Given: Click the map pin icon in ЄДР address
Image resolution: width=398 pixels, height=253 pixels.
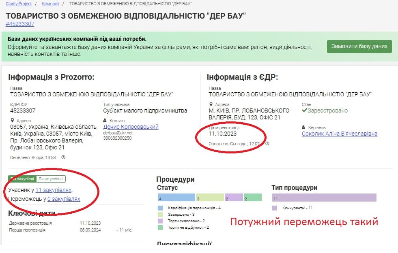Looking at the screenshot, I should point(211,104).
